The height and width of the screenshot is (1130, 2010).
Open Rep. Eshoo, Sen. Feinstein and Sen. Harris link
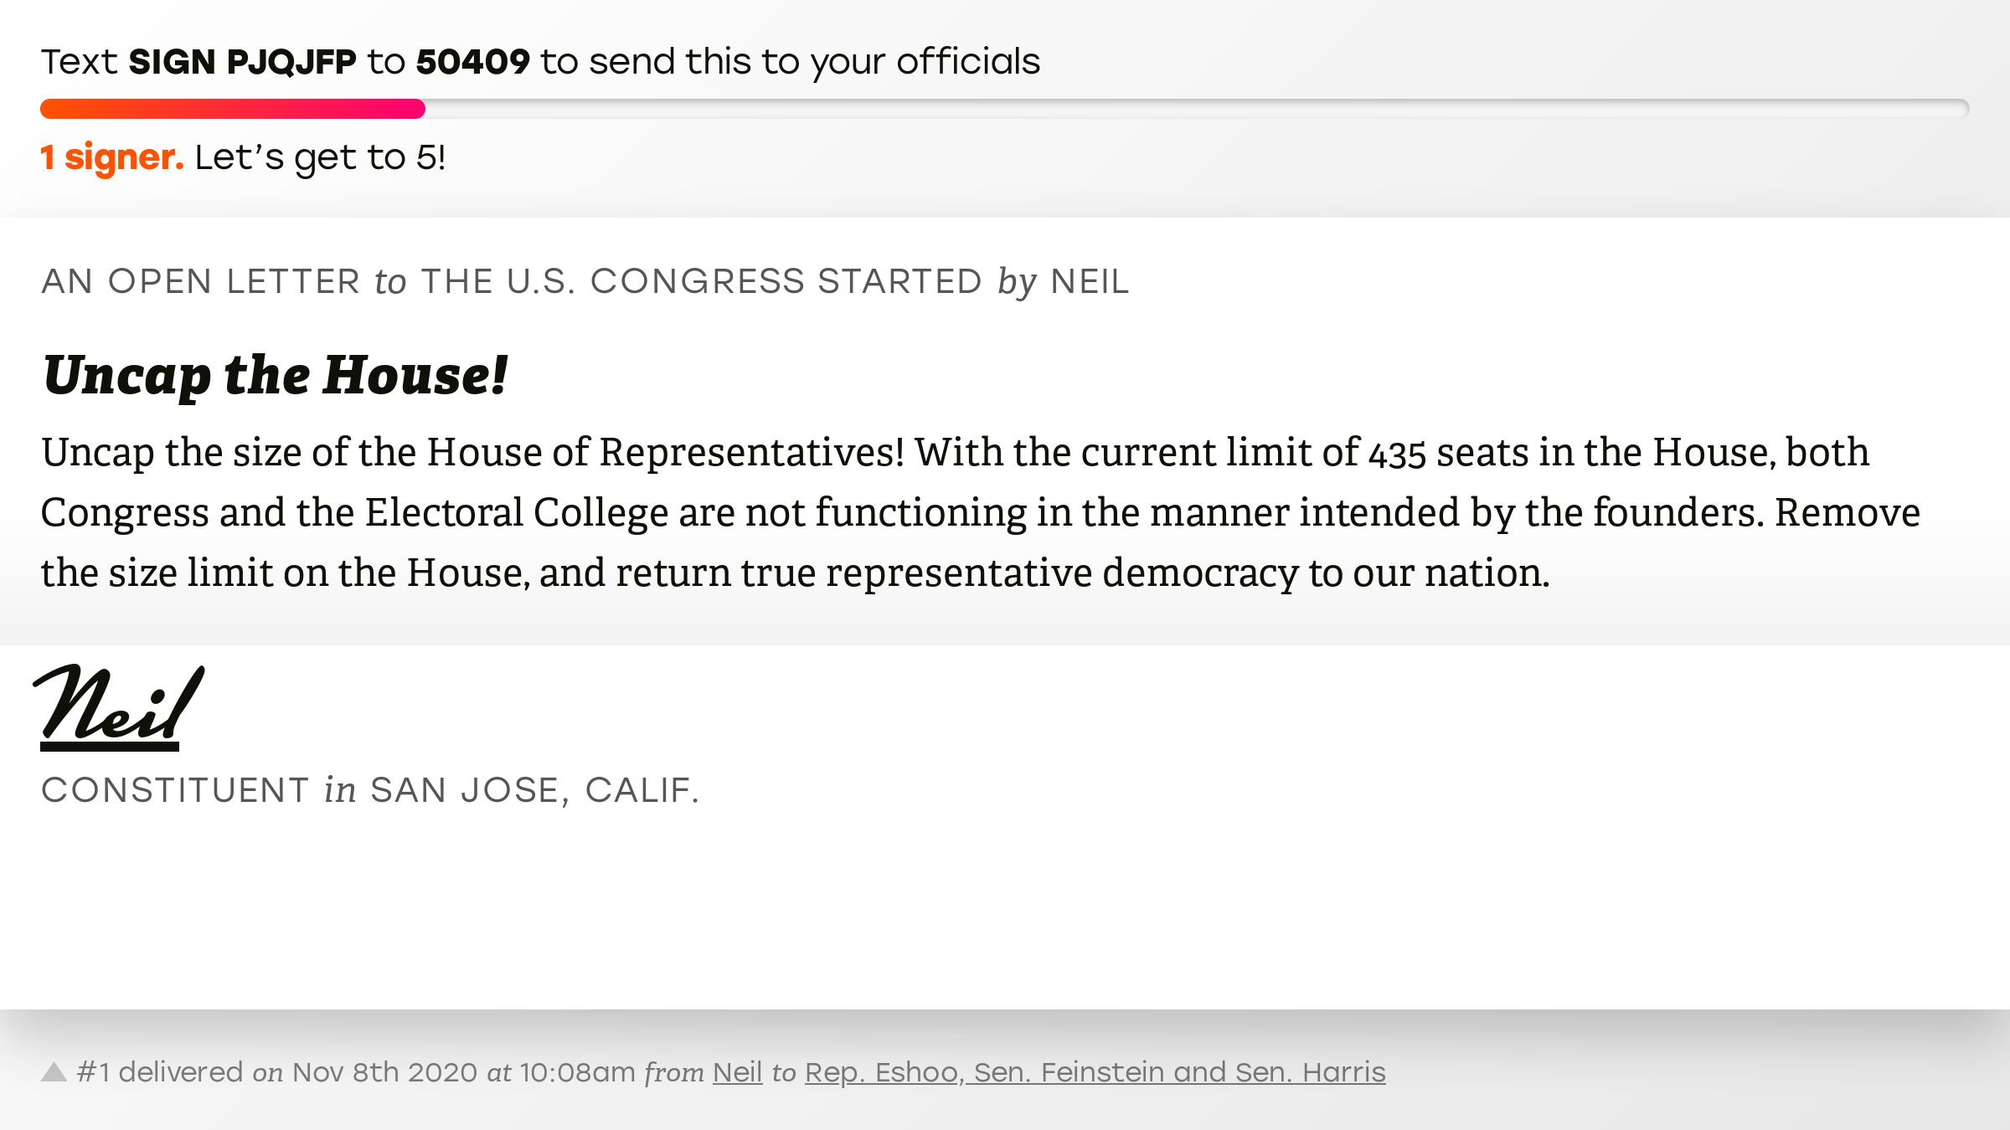[x=1095, y=1072]
